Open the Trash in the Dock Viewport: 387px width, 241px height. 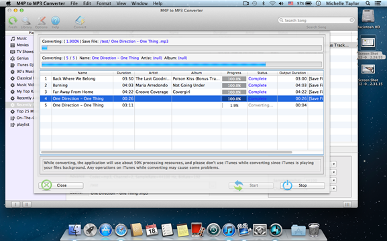(314, 230)
